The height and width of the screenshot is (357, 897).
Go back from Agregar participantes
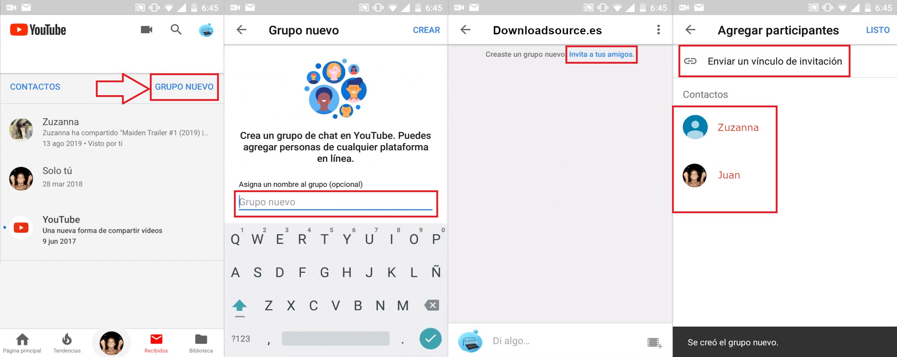click(690, 30)
